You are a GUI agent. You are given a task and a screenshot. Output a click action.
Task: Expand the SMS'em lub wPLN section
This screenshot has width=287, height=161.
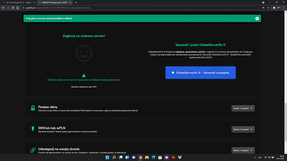243,129
